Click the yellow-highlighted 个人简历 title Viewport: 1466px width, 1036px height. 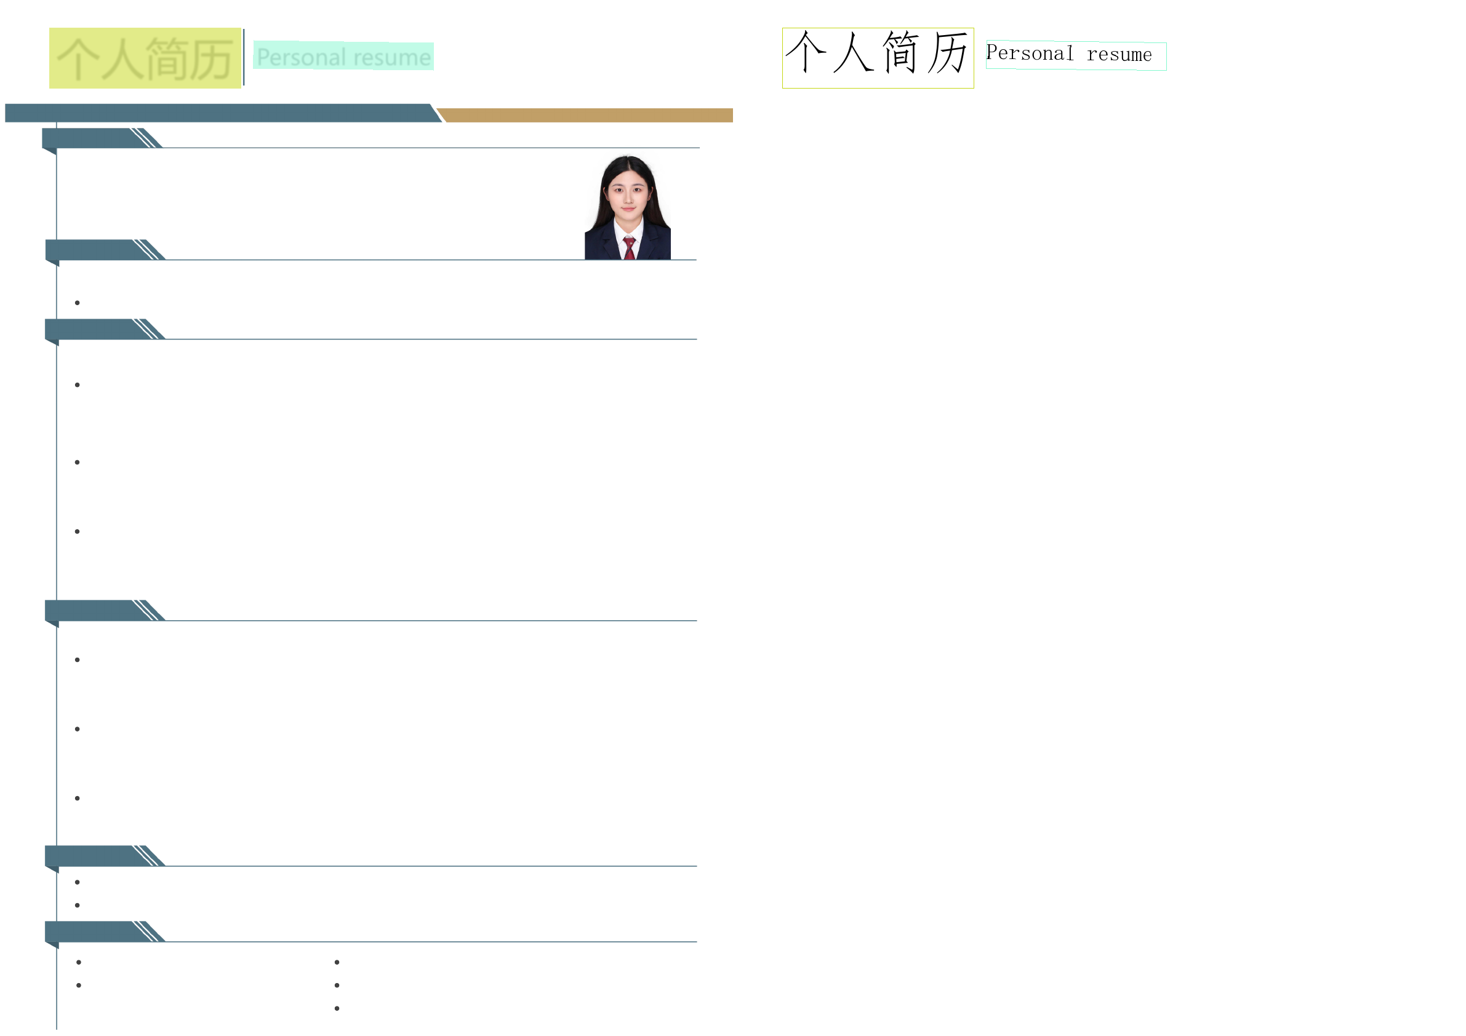pyautogui.click(x=145, y=58)
